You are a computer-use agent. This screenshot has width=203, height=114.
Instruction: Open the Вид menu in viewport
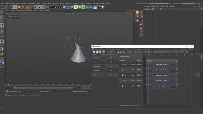[x=8, y=11]
